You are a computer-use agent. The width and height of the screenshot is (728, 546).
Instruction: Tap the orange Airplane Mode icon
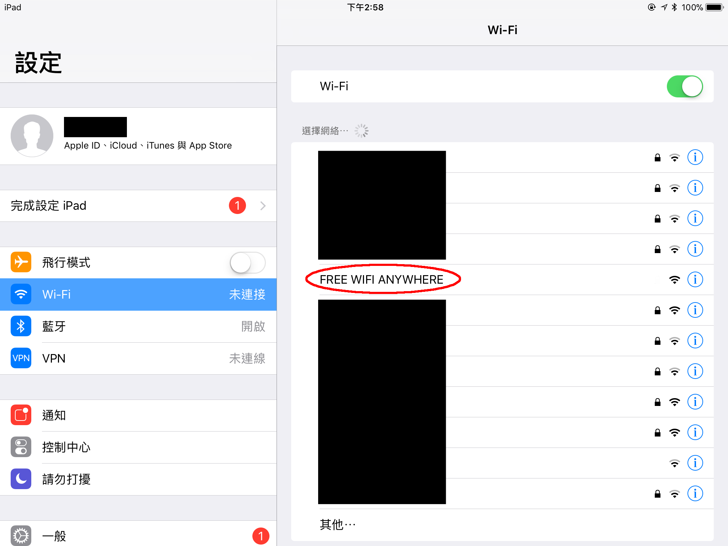[x=21, y=262]
